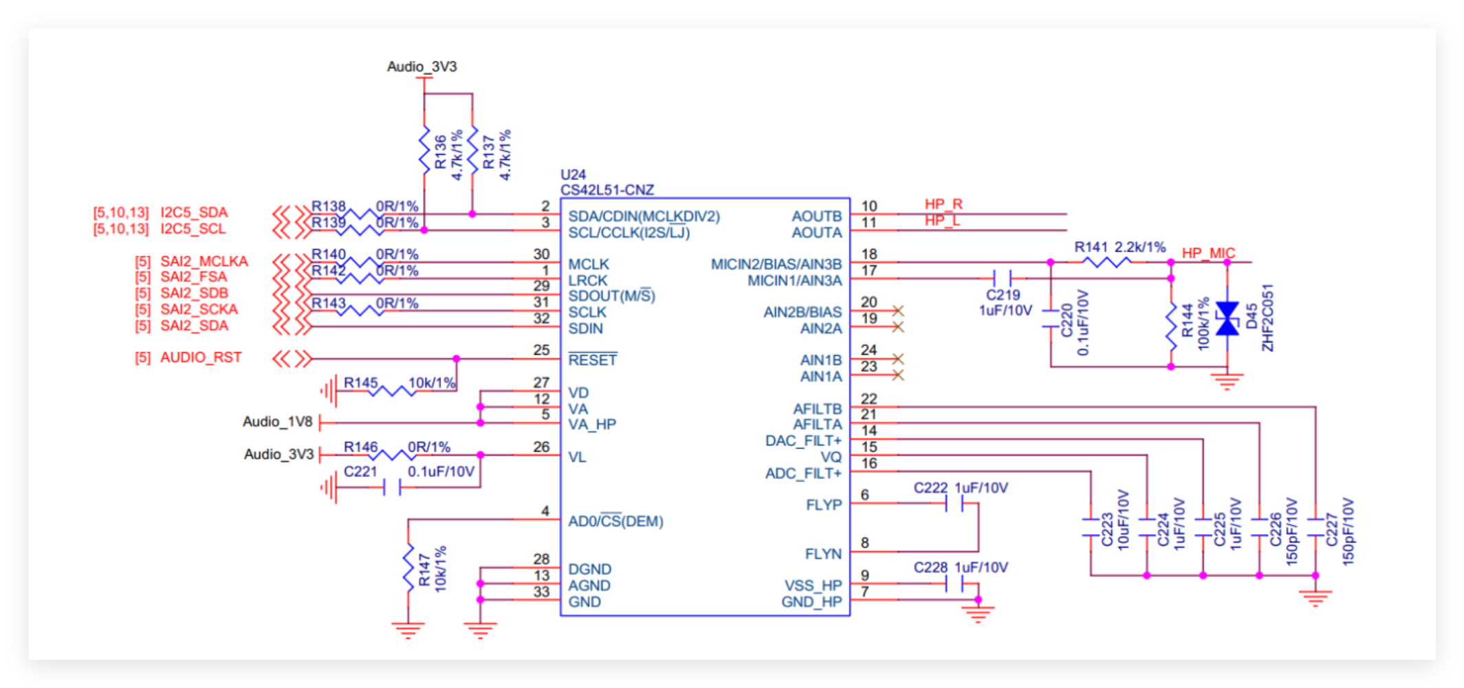
Task: Select the C221 designator text
Action: coord(360,471)
